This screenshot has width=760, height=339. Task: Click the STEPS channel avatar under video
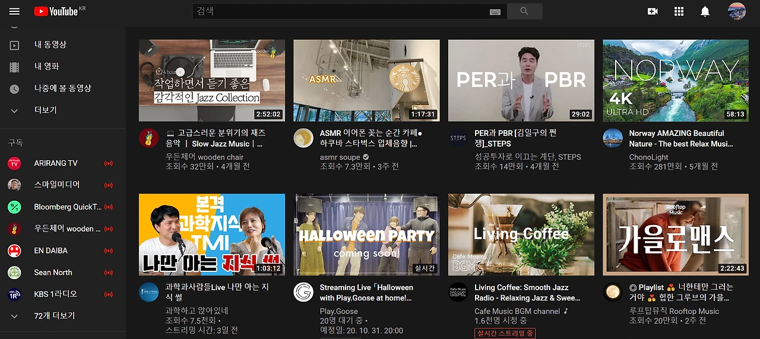(x=458, y=138)
